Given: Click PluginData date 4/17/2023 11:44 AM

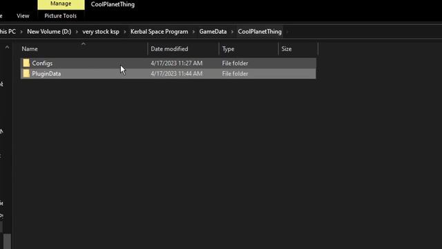Looking at the screenshot, I should [177, 74].
